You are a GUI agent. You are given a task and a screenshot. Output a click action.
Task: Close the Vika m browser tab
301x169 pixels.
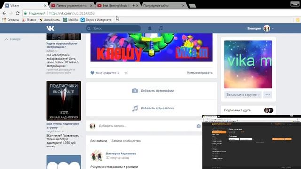(45, 6)
